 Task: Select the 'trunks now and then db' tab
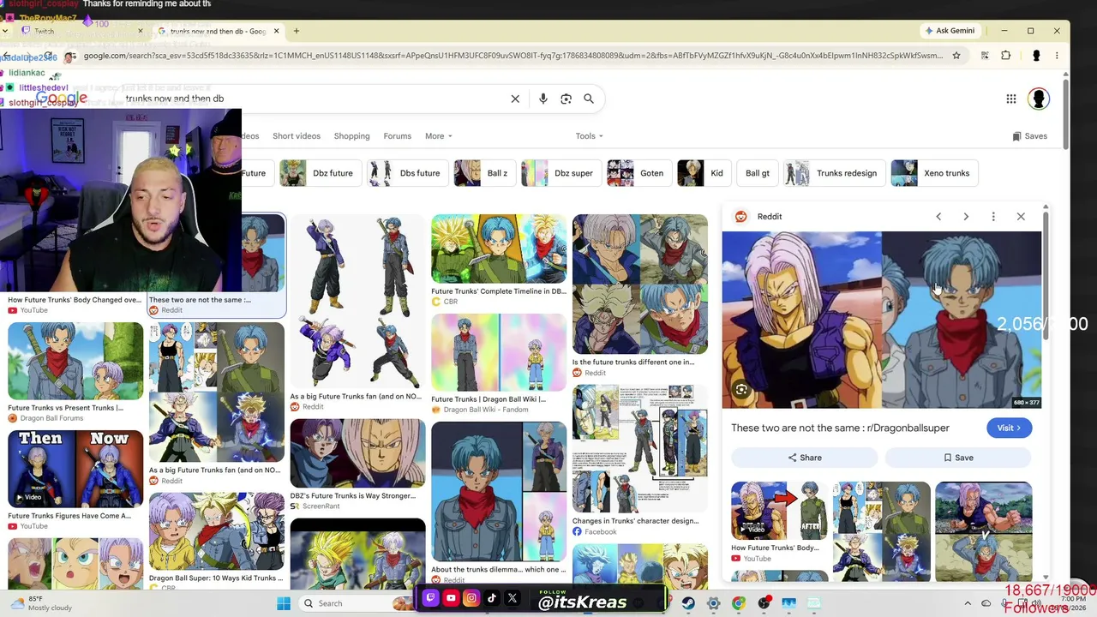[x=219, y=31]
